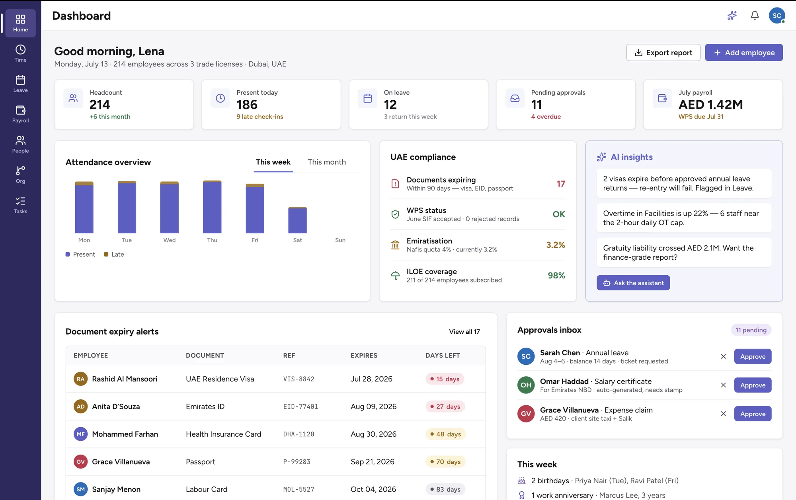The width and height of the screenshot is (796, 500).
Task: Switch attendance to This month tab
Action: pos(327,162)
